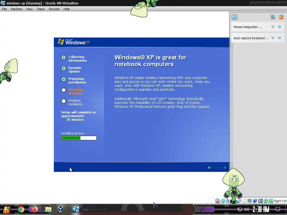Open the Windows action center icon
Image resolution: width=287 pixels, height=215 pixels.
(278, 209)
